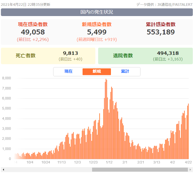The height and width of the screenshot is (173, 193).
Task: Click the 2/21 x-axis date label
Action: [x=141, y=162]
